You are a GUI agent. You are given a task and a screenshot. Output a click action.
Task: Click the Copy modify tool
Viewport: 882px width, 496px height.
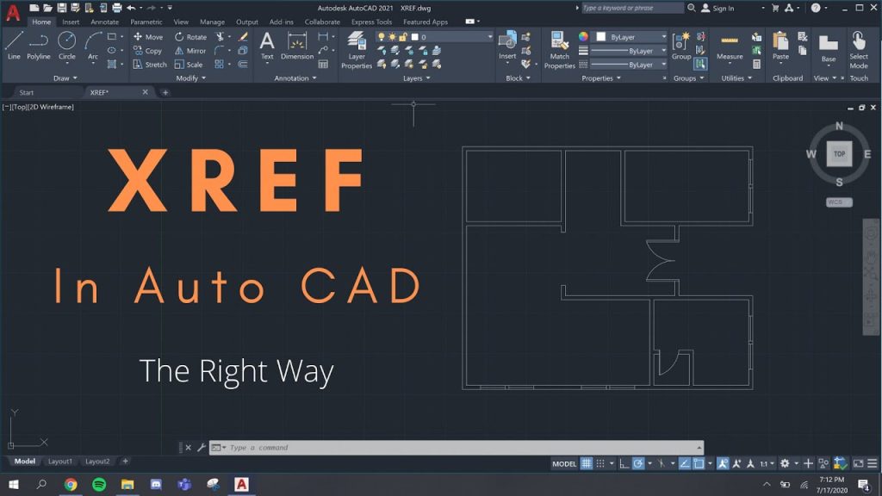pos(147,51)
